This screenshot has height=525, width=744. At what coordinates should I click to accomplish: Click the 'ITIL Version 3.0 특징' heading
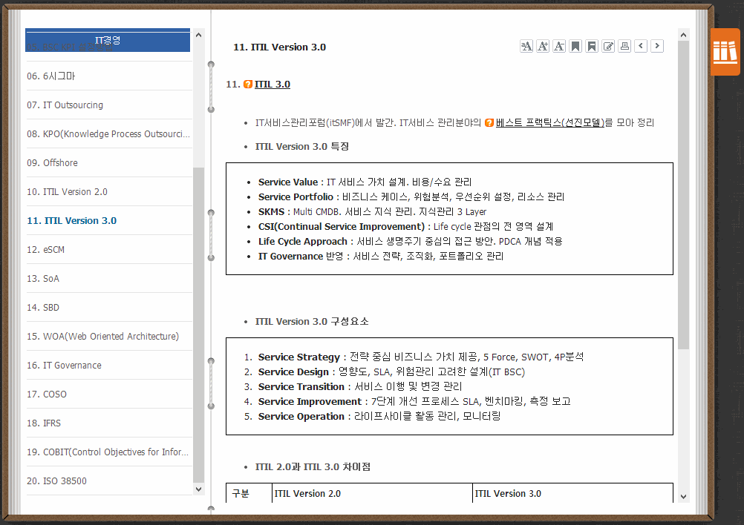pyautogui.click(x=302, y=146)
